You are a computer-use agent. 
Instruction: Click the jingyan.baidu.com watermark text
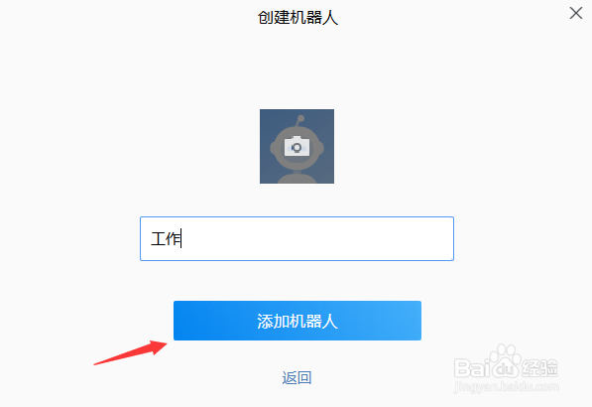click(507, 386)
